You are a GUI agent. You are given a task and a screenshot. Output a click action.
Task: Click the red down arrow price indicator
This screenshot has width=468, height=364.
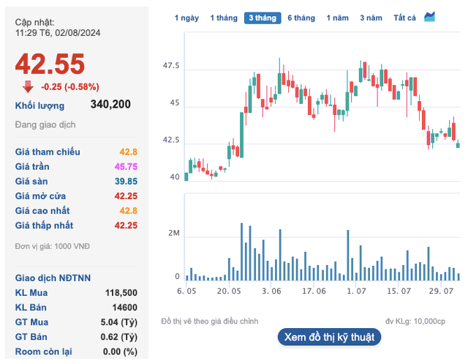coord(29,86)
